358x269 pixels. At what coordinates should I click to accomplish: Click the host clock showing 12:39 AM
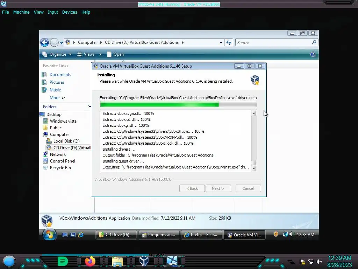click(339, 258)
